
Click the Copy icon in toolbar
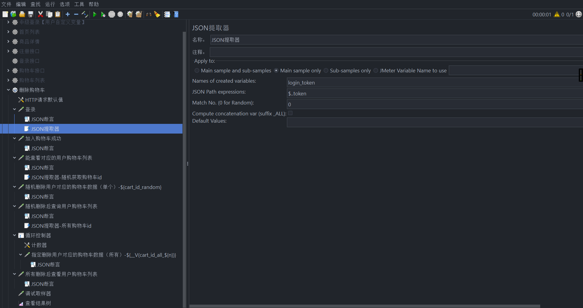point(49,14)
